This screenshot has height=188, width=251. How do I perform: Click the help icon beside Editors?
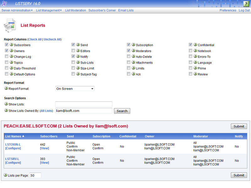pos(78,50)
